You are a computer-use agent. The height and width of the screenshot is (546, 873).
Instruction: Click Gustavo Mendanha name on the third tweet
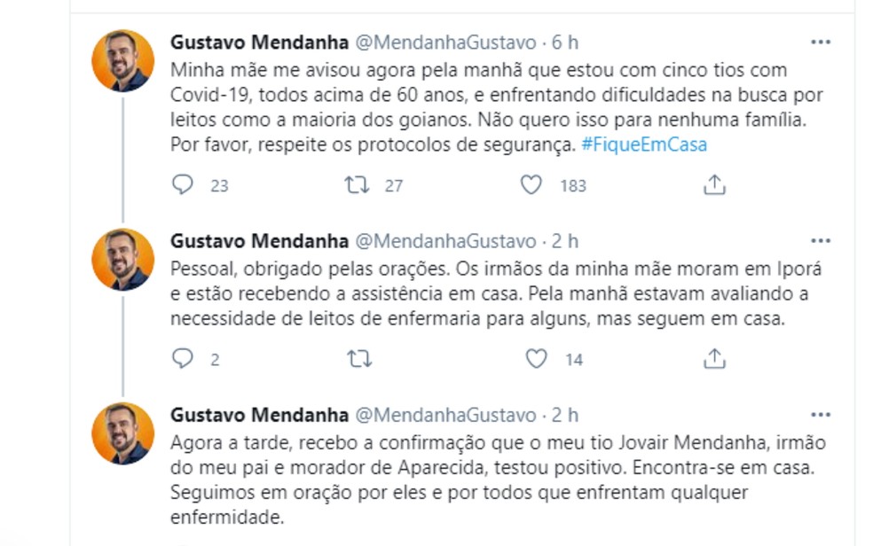click(x=258, y=415)
